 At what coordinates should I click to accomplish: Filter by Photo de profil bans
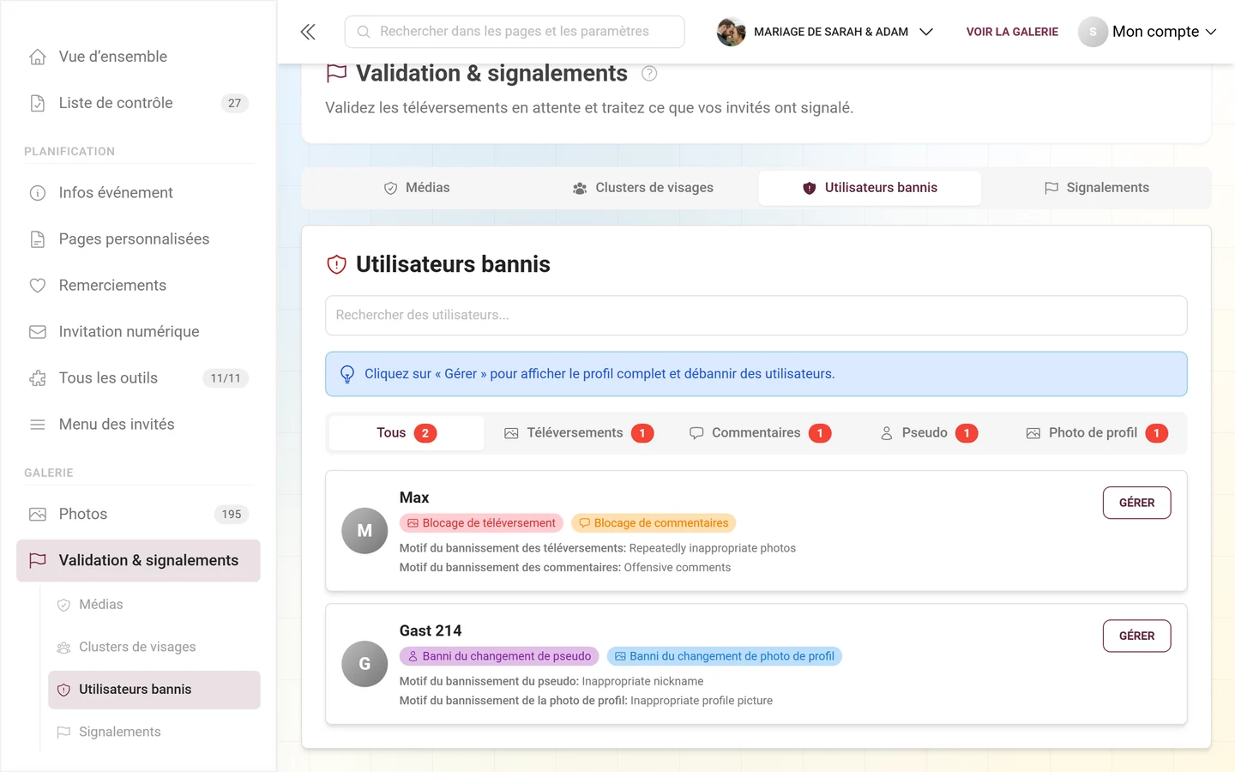[1097, 433]
